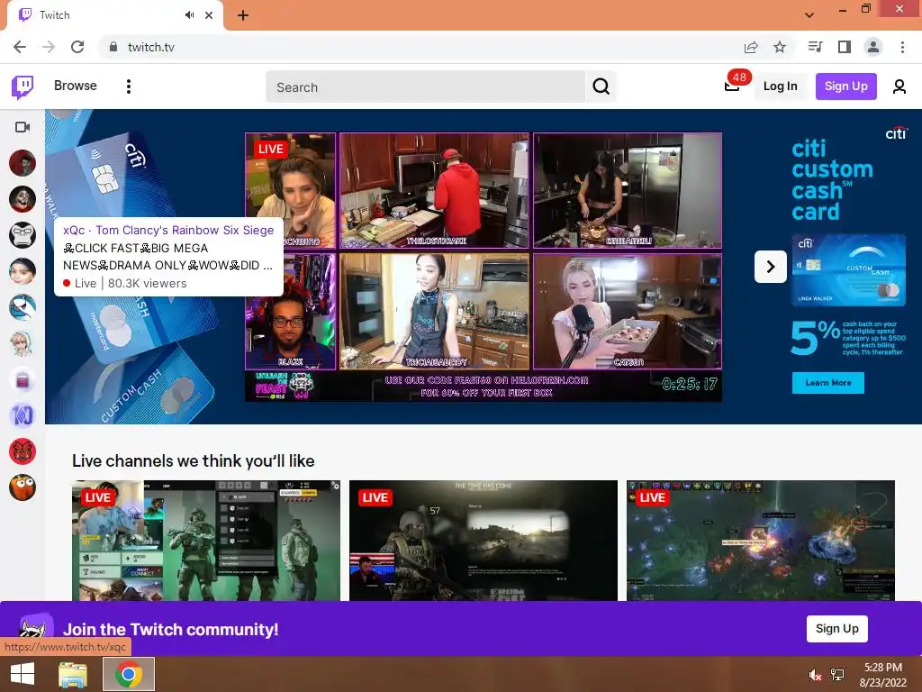This screenshot has width=922, height=692.
Task: Click the Citi card image in right ad
Action: [848, 270]
